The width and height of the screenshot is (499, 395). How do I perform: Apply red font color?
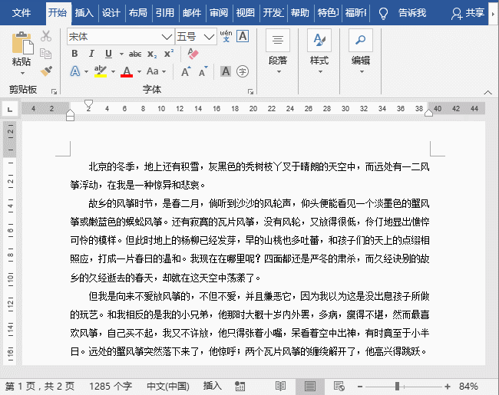[127, 71]
